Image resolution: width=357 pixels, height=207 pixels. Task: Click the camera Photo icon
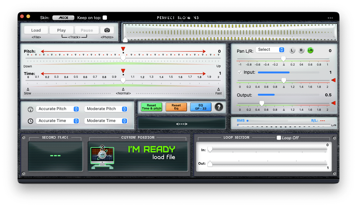[107, 30]
